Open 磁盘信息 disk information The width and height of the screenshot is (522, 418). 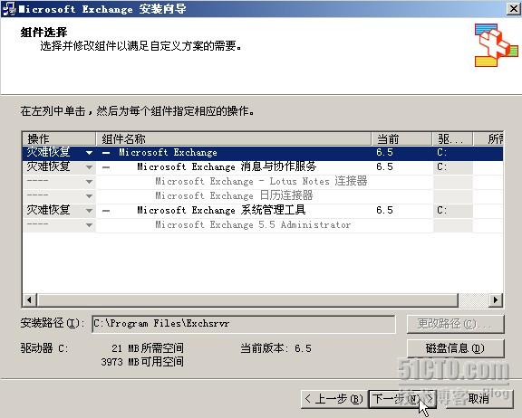pos(456,348)
